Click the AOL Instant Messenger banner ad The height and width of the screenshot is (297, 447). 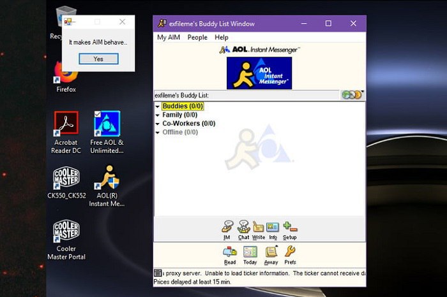(x=259, y=73)
